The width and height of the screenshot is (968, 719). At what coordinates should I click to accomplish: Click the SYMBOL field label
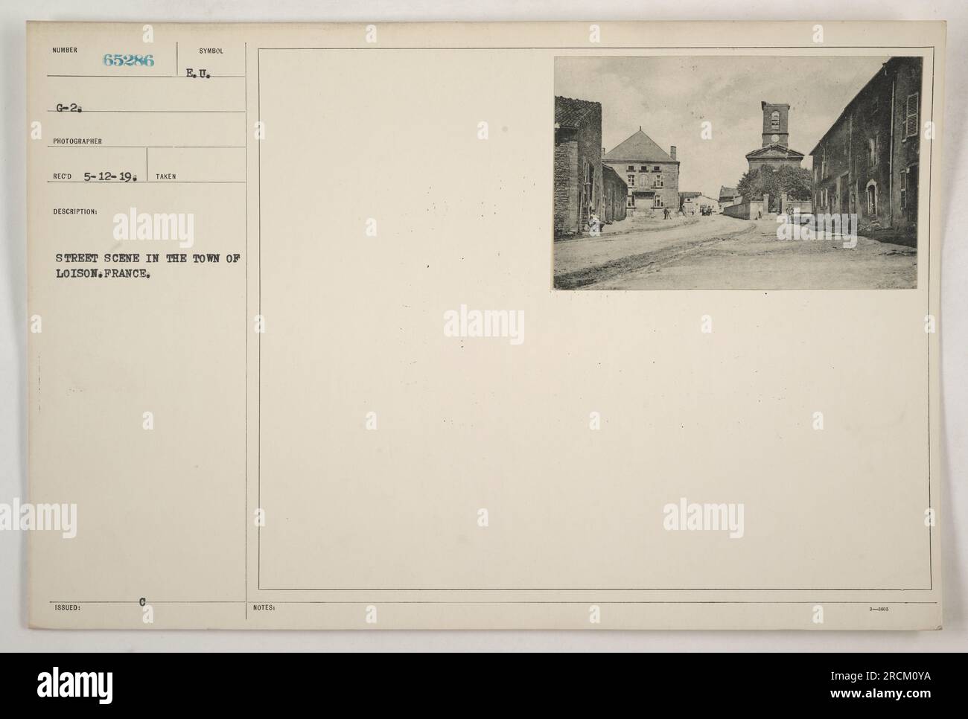click(x=211, y=51)
